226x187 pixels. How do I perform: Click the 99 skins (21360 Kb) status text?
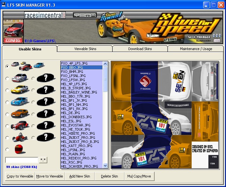tap(22, 167)
